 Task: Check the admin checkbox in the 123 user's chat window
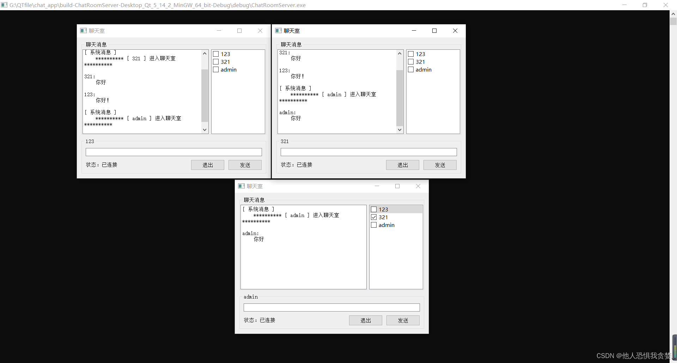pyautogui.click(x=216, y=69)
